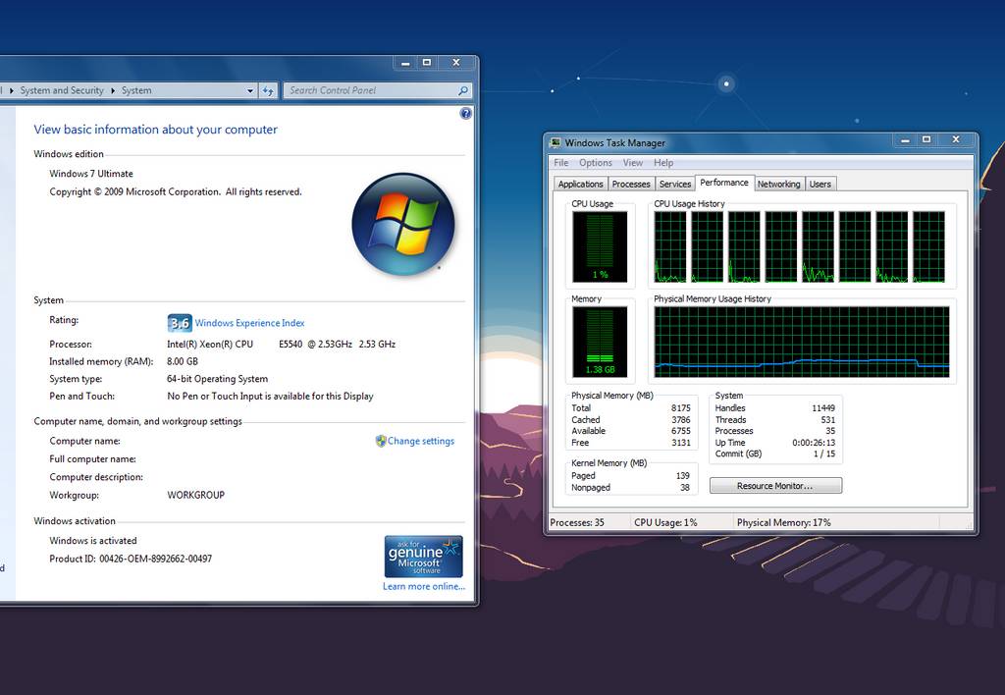Open the System breadcrumb in the address bar
Image resolution: width=1005 pixels, height=695 pixels.
(136, 91)
